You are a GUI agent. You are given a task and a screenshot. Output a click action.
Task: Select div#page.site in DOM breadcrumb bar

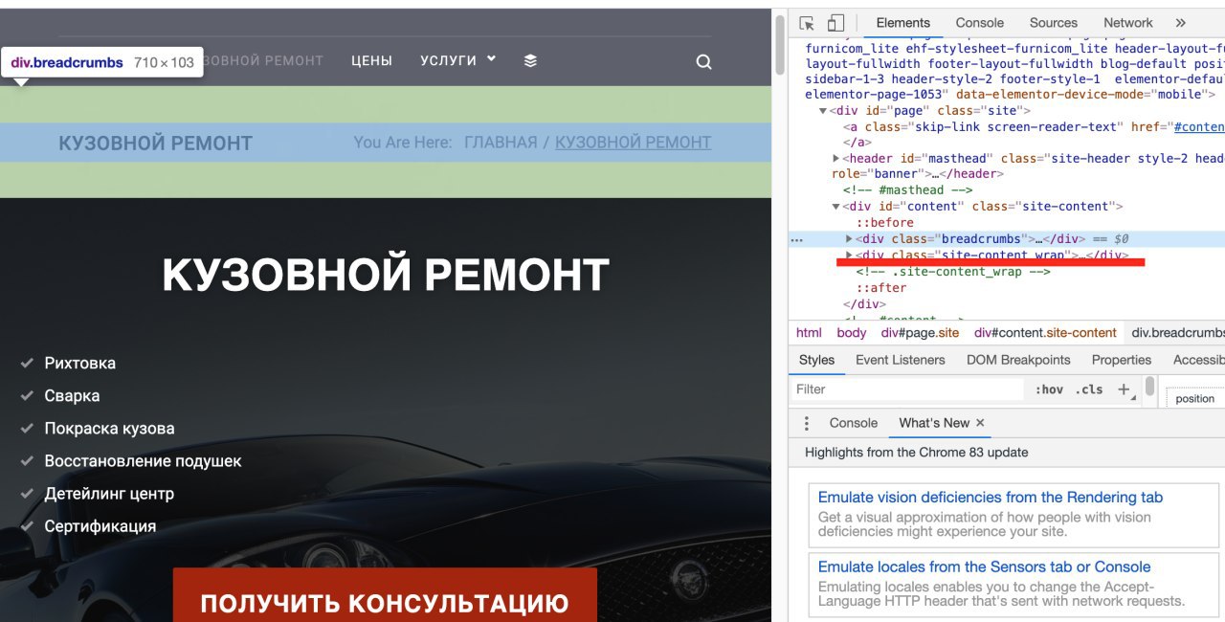tap(920, 333)
